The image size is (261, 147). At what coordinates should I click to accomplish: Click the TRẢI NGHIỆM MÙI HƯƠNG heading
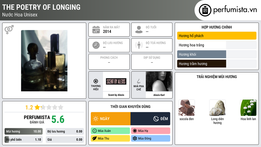pyautogui.click(x=217, y=77)
